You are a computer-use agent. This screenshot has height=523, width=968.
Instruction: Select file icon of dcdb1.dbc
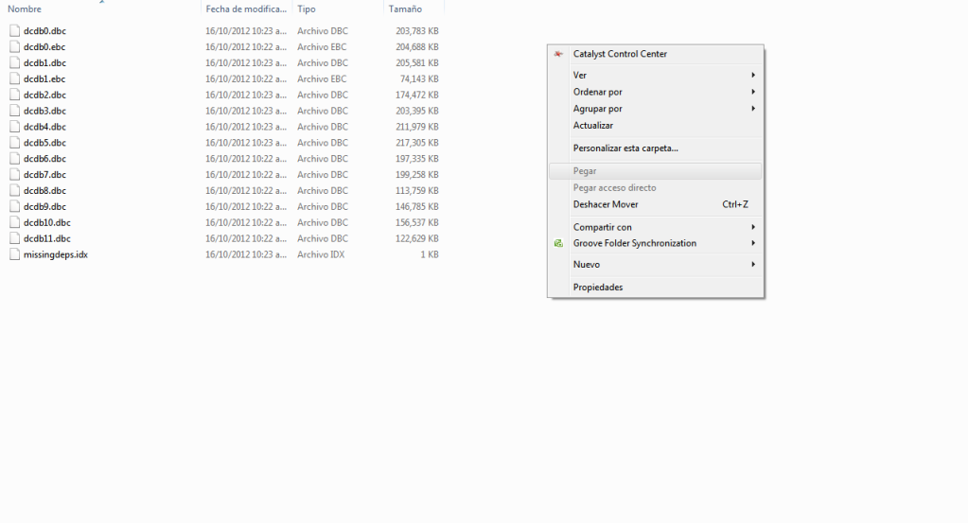[x=15, y=63]
